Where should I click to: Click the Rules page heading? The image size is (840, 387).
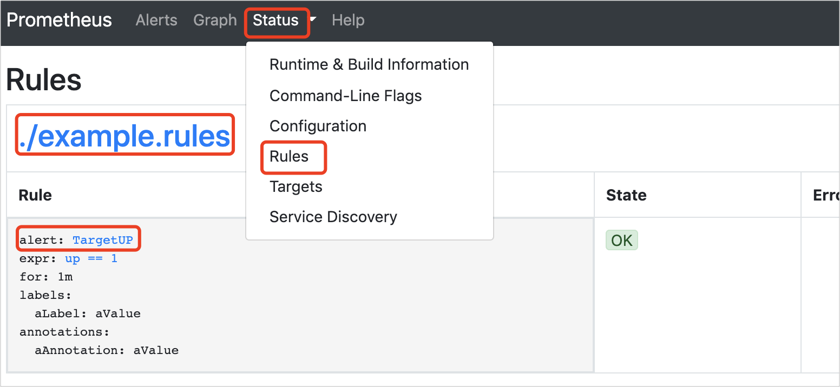click(44, 80)
